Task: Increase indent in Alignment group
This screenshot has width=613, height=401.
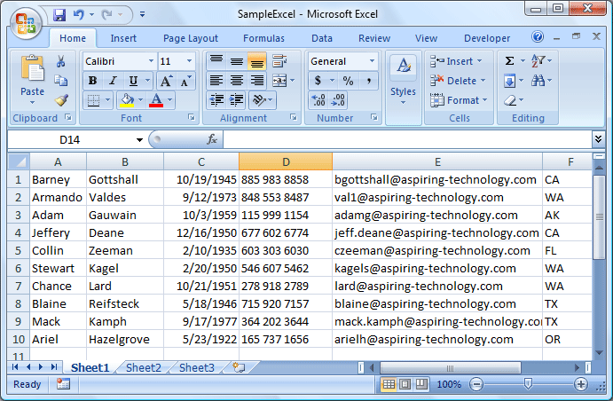Action: (236, 100)
